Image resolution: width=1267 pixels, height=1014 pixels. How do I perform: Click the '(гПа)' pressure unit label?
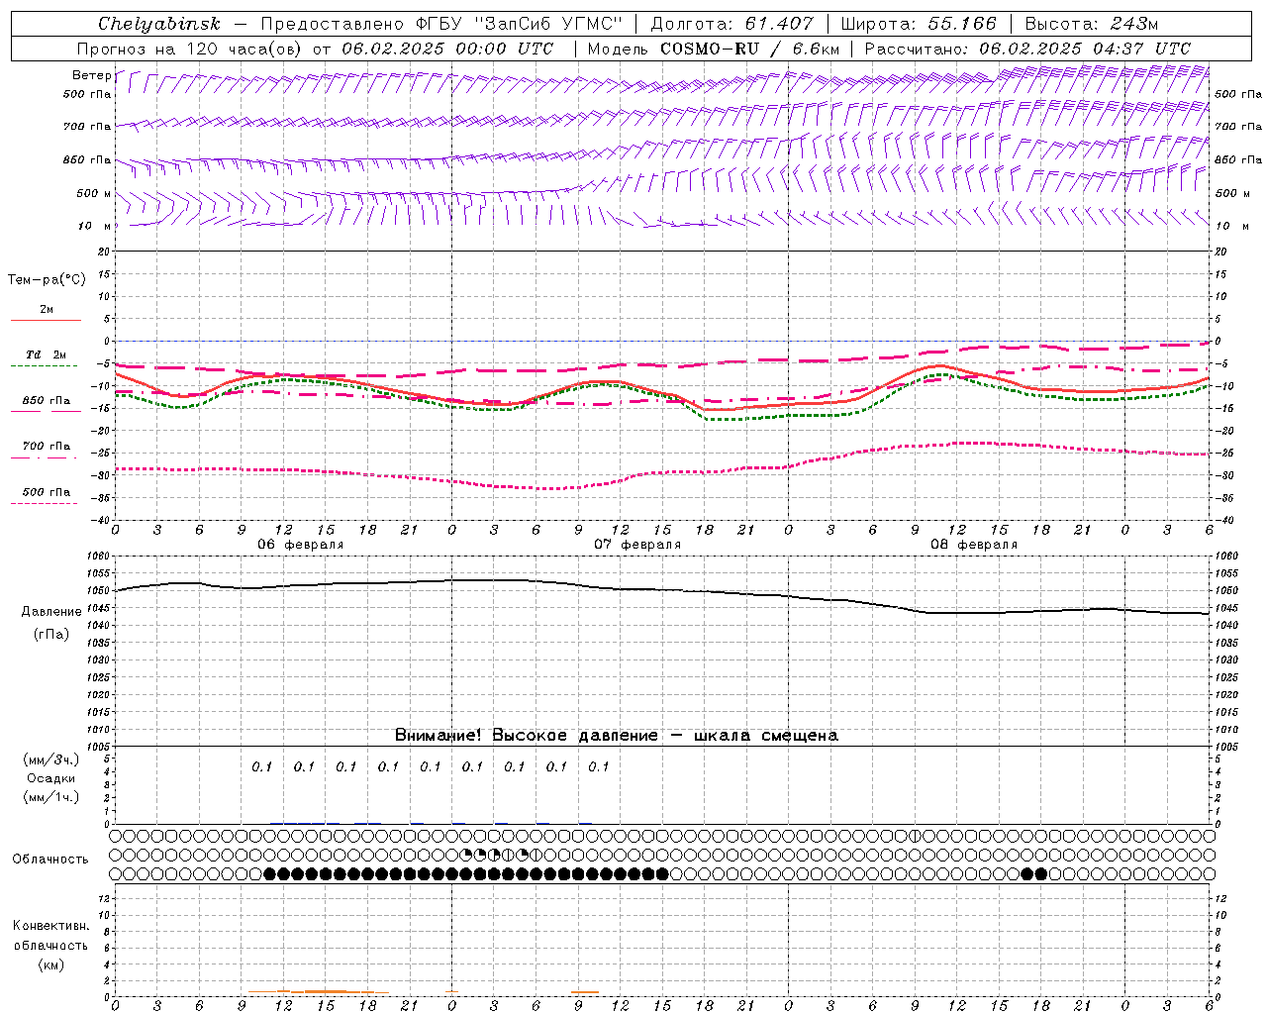tap(51, 634)
